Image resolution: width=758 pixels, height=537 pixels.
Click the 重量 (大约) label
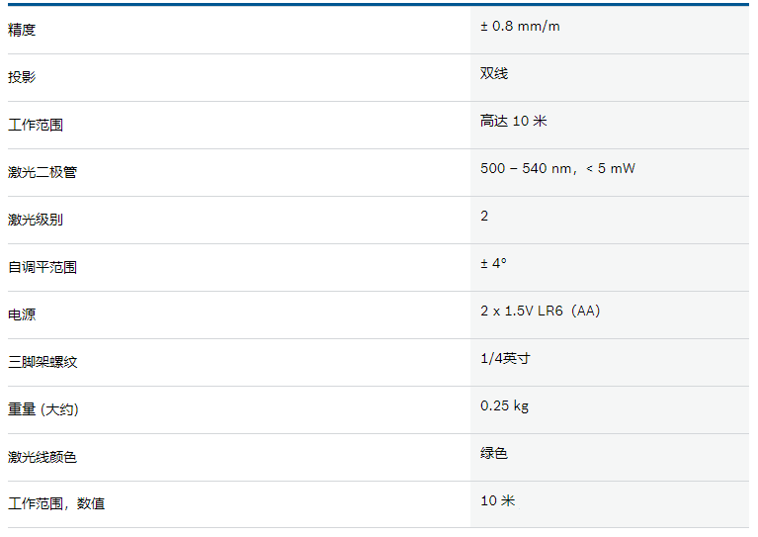point(43,409)
